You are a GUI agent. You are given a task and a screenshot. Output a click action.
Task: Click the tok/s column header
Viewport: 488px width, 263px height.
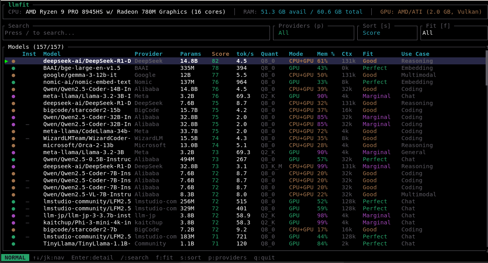click(x=245, y=54)
